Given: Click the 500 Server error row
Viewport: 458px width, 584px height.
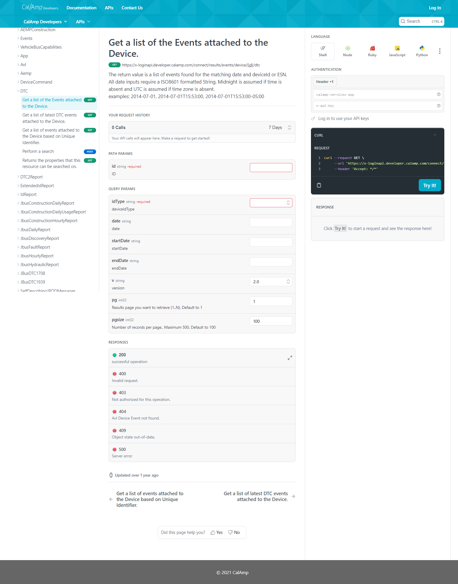Looking at the screenshot, I should tap(202, 452).
